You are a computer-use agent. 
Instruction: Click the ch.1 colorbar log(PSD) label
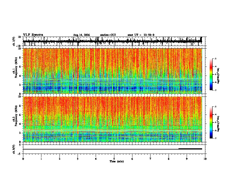(218, 76)
